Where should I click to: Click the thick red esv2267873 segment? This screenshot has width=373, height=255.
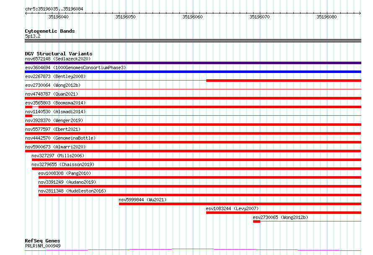[284, 81]
